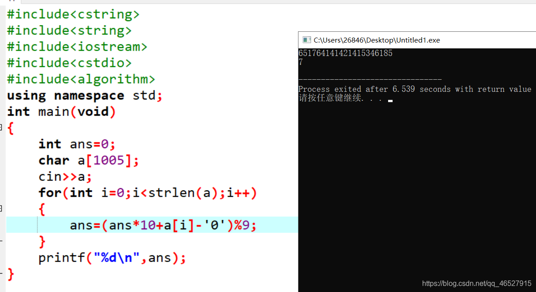536x292 pixels.
Task: Click the #include<string> line
Action: click(69, 30)
